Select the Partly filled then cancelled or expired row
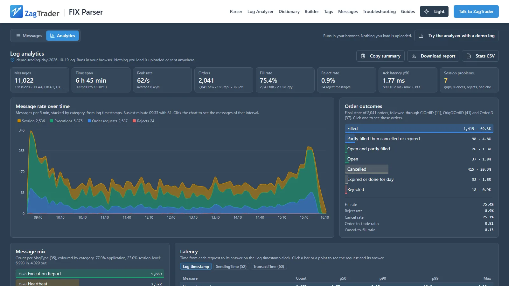 tap(419, 139)
